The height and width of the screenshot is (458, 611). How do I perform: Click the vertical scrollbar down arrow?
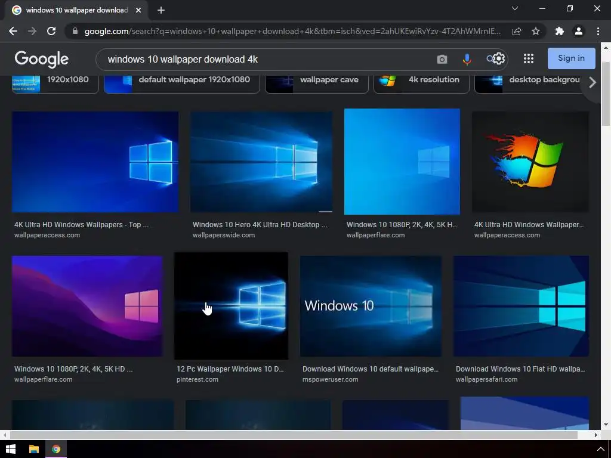click(x=606, y=425)
